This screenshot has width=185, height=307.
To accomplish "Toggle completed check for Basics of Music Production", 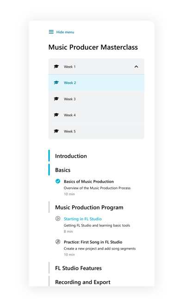I will (58, 181).
